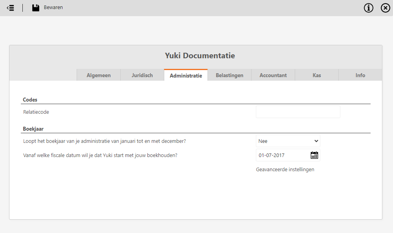Click the Bewaren button label
The image size is (393, 233).
(x=53, y=7)
